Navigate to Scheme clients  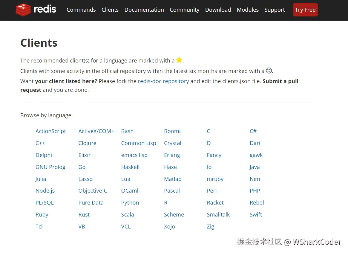click(174, 215)
